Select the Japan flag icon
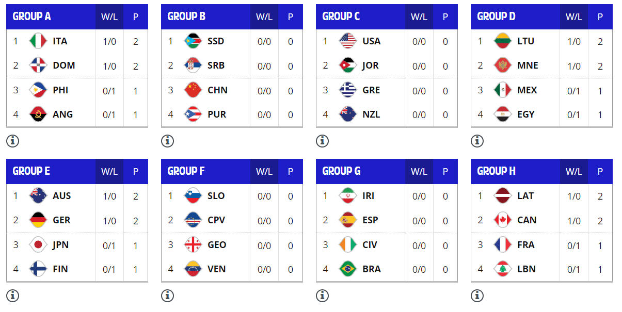 point(38,245)
